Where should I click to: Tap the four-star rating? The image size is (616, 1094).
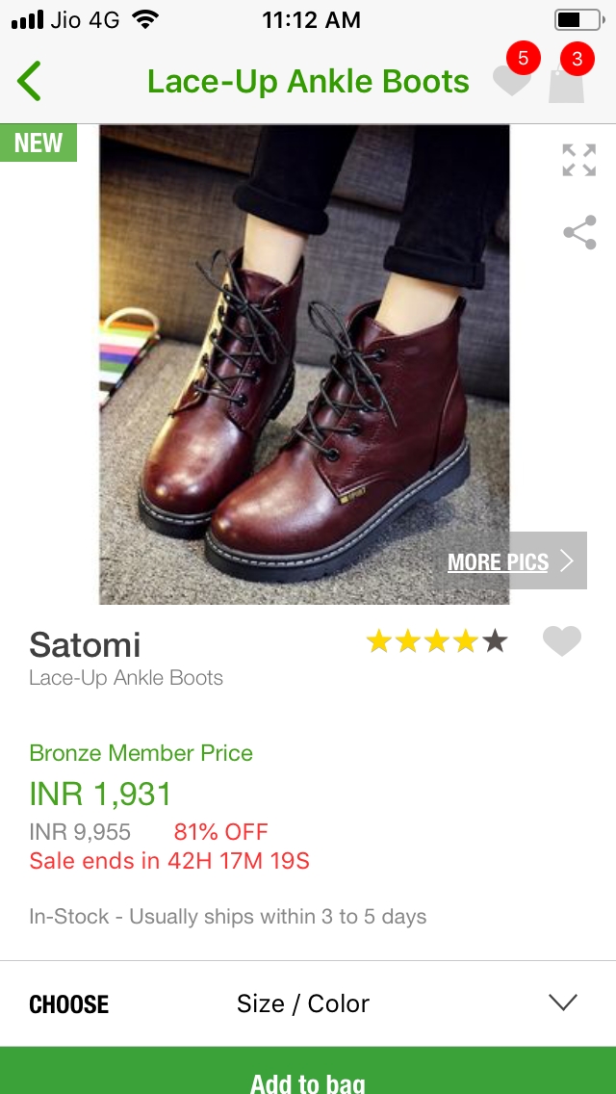pos(436,641)
